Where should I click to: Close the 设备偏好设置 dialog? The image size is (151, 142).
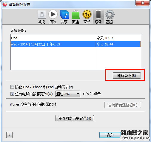coord(142,3)
